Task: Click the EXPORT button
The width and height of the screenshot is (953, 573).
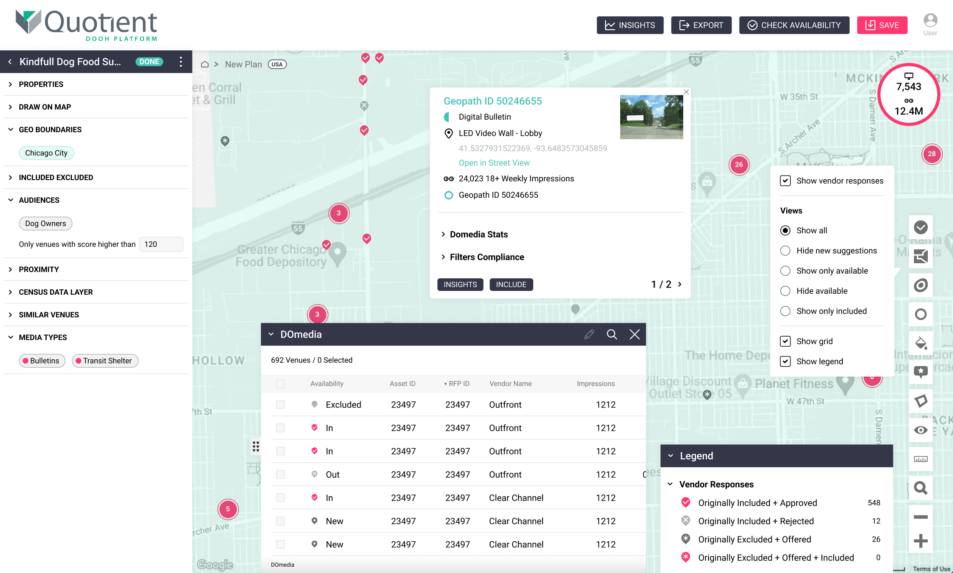Action: pos(701,25)
